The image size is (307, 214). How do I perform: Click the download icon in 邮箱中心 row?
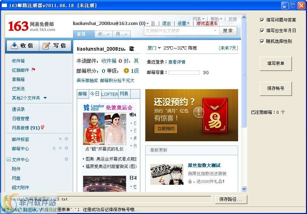pyautogui.click(x=54, y=148)
